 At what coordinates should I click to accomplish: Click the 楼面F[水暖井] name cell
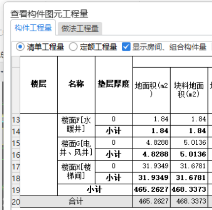[76, 125]
